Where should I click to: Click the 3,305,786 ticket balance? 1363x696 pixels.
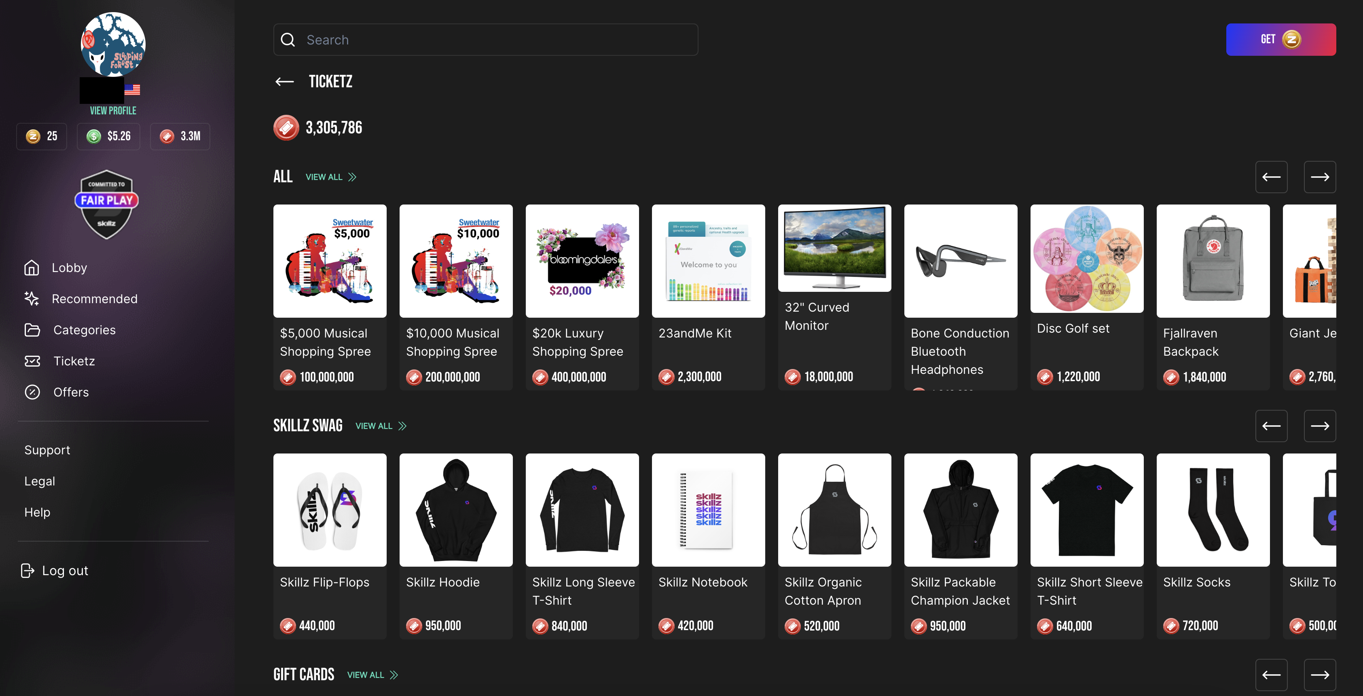pos(334,127)
